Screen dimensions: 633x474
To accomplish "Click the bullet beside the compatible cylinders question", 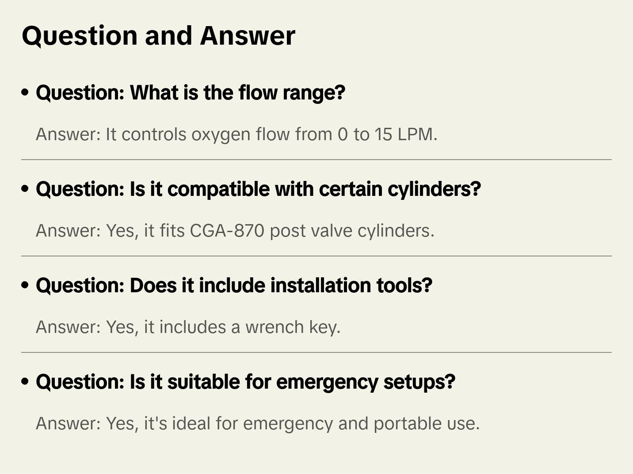I will (x=25, y=189).
